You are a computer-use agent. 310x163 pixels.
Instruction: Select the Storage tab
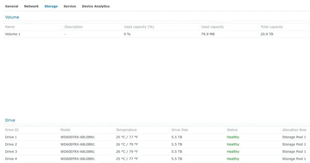click(x=51, y=6)
